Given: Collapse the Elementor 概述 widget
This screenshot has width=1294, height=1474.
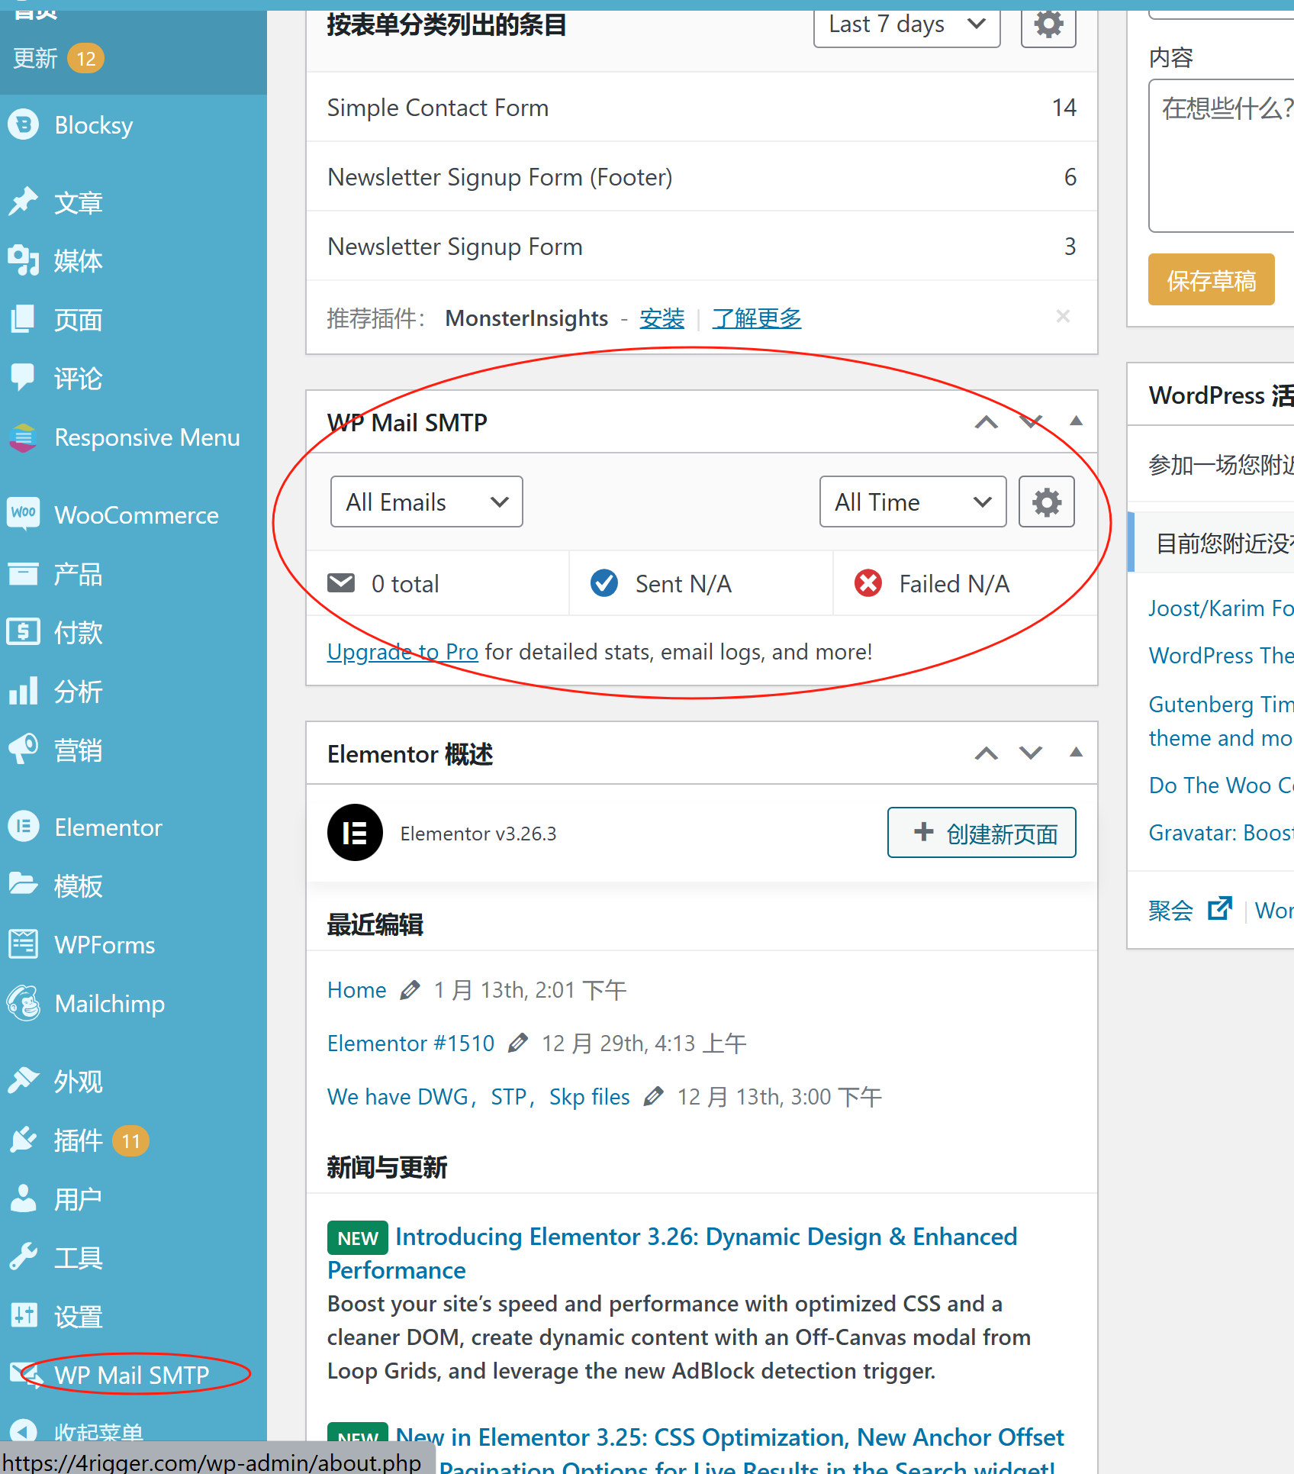Looking at the screenshot, I should point(1076,752).
